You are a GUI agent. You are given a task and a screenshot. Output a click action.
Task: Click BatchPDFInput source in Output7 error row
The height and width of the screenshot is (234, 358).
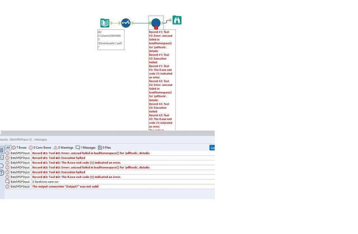[20, 186]
